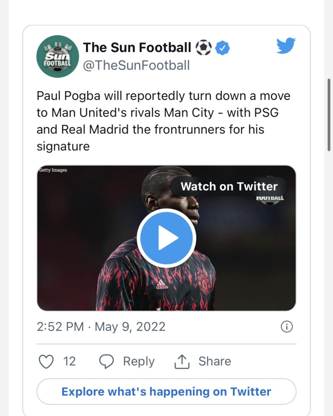Click the blue verified badge
The height and width of the screenshot is (416, 333).
[x=222, y=48]
